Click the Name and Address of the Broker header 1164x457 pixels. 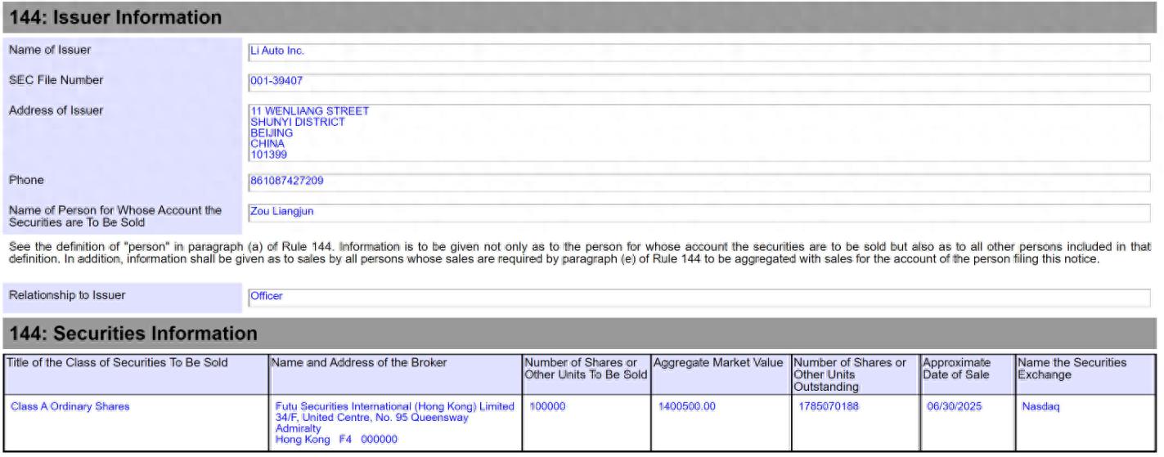(x=359, y=363)
